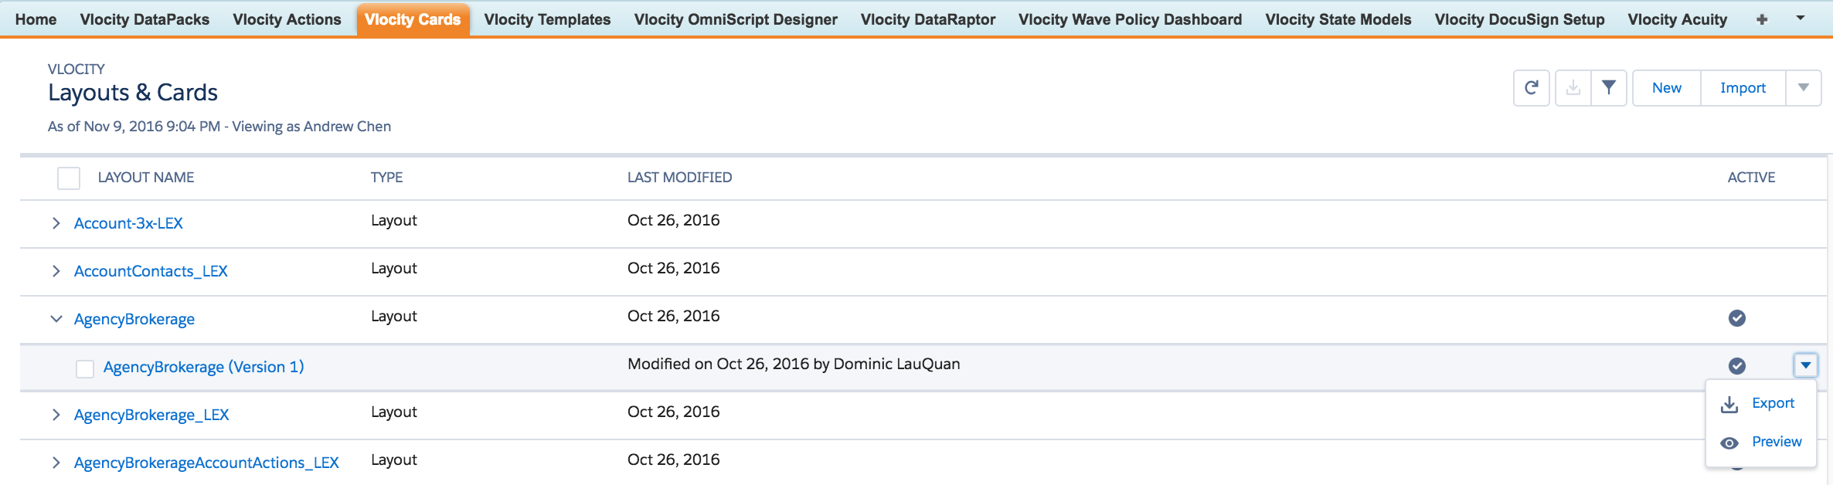Click the New button
Image resolution: width=1833 pixels, height=485 pixels.
pos(1667,88)
